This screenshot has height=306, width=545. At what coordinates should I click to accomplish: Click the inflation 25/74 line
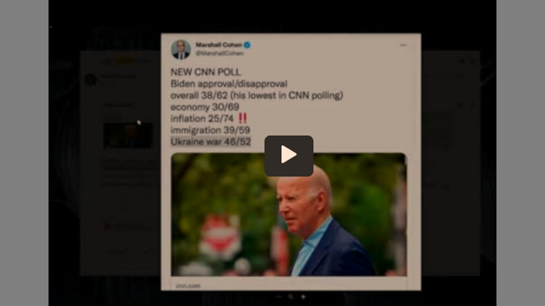click(202, 119)
